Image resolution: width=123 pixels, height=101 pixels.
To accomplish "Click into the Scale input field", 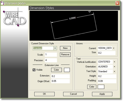I will click(x=51, y=55).
